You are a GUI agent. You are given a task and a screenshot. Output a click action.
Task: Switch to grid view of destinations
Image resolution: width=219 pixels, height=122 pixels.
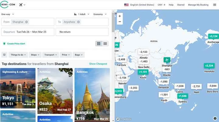(x=99, y=44)
